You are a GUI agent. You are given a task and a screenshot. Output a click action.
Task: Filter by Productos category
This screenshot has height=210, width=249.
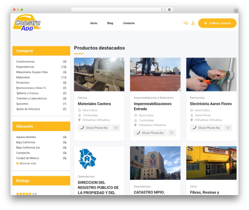[23, 82]
